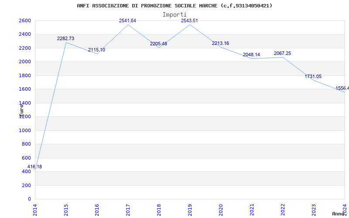349x218 pixels.
Task: Click y-axis value 1600
Action: click(25, 89)
